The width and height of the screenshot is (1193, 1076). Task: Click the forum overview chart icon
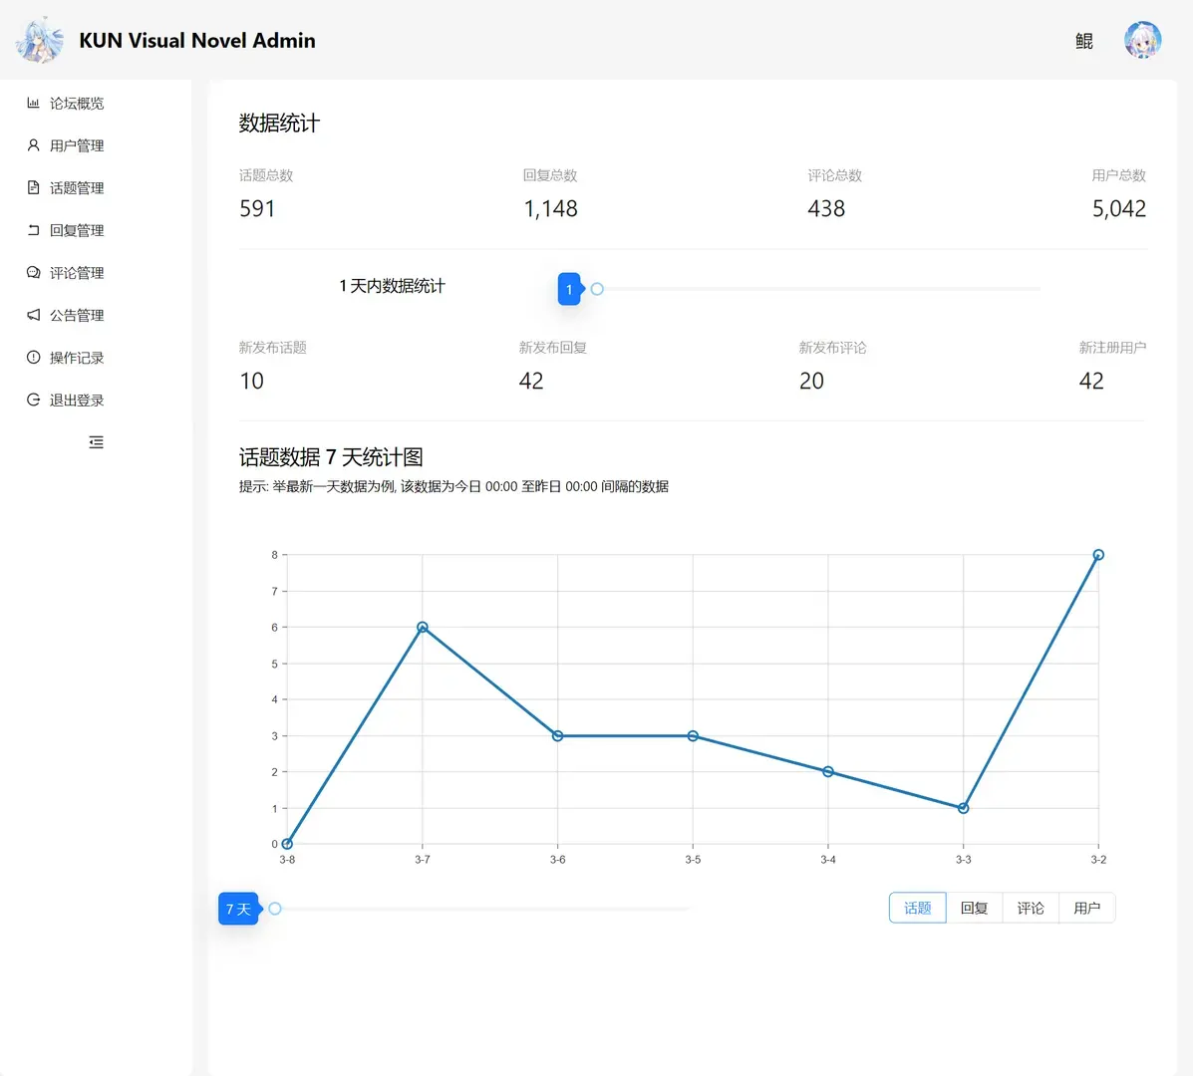click(x=33, y=103)
